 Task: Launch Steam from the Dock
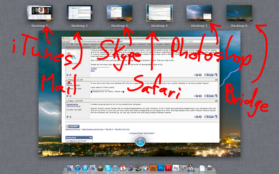point(138,168)
